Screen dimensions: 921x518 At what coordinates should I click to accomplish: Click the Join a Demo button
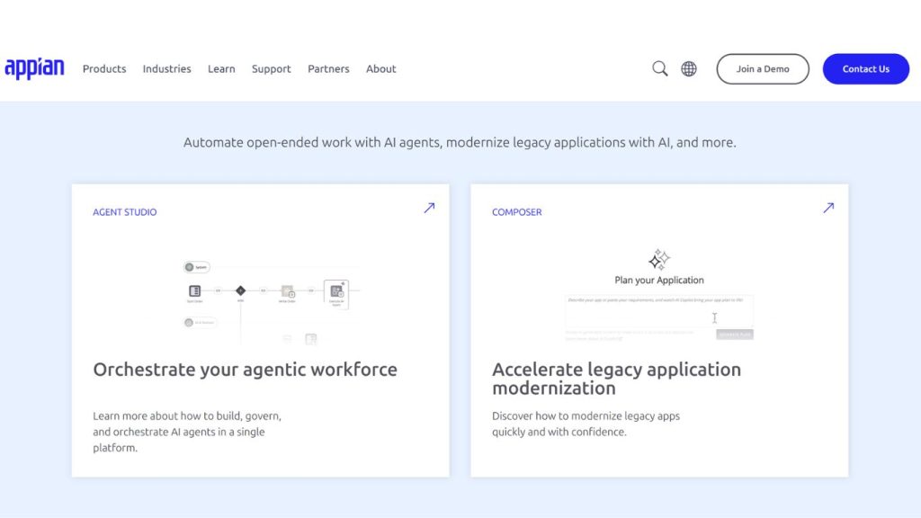[x=762, y=68]
